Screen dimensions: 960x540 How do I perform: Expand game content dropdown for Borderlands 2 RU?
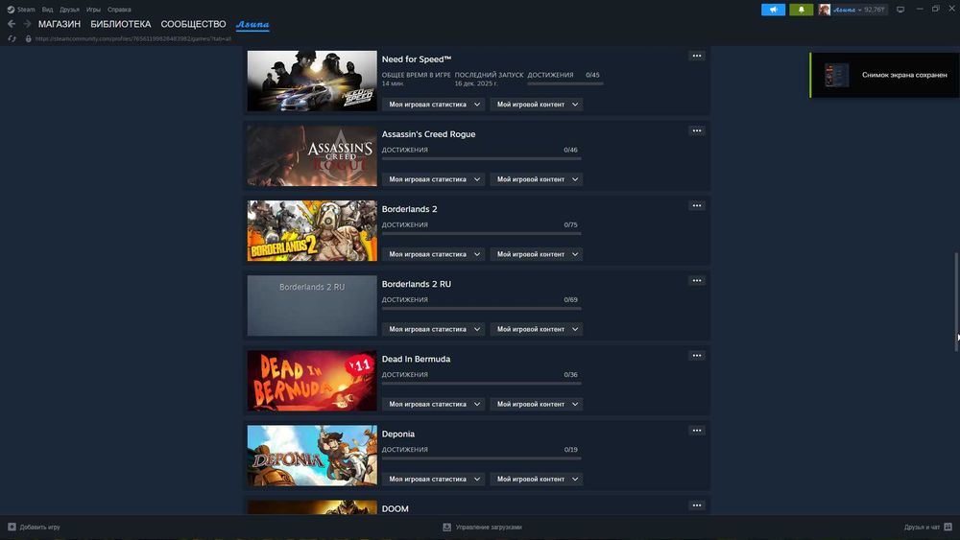(x=537, y=329)
